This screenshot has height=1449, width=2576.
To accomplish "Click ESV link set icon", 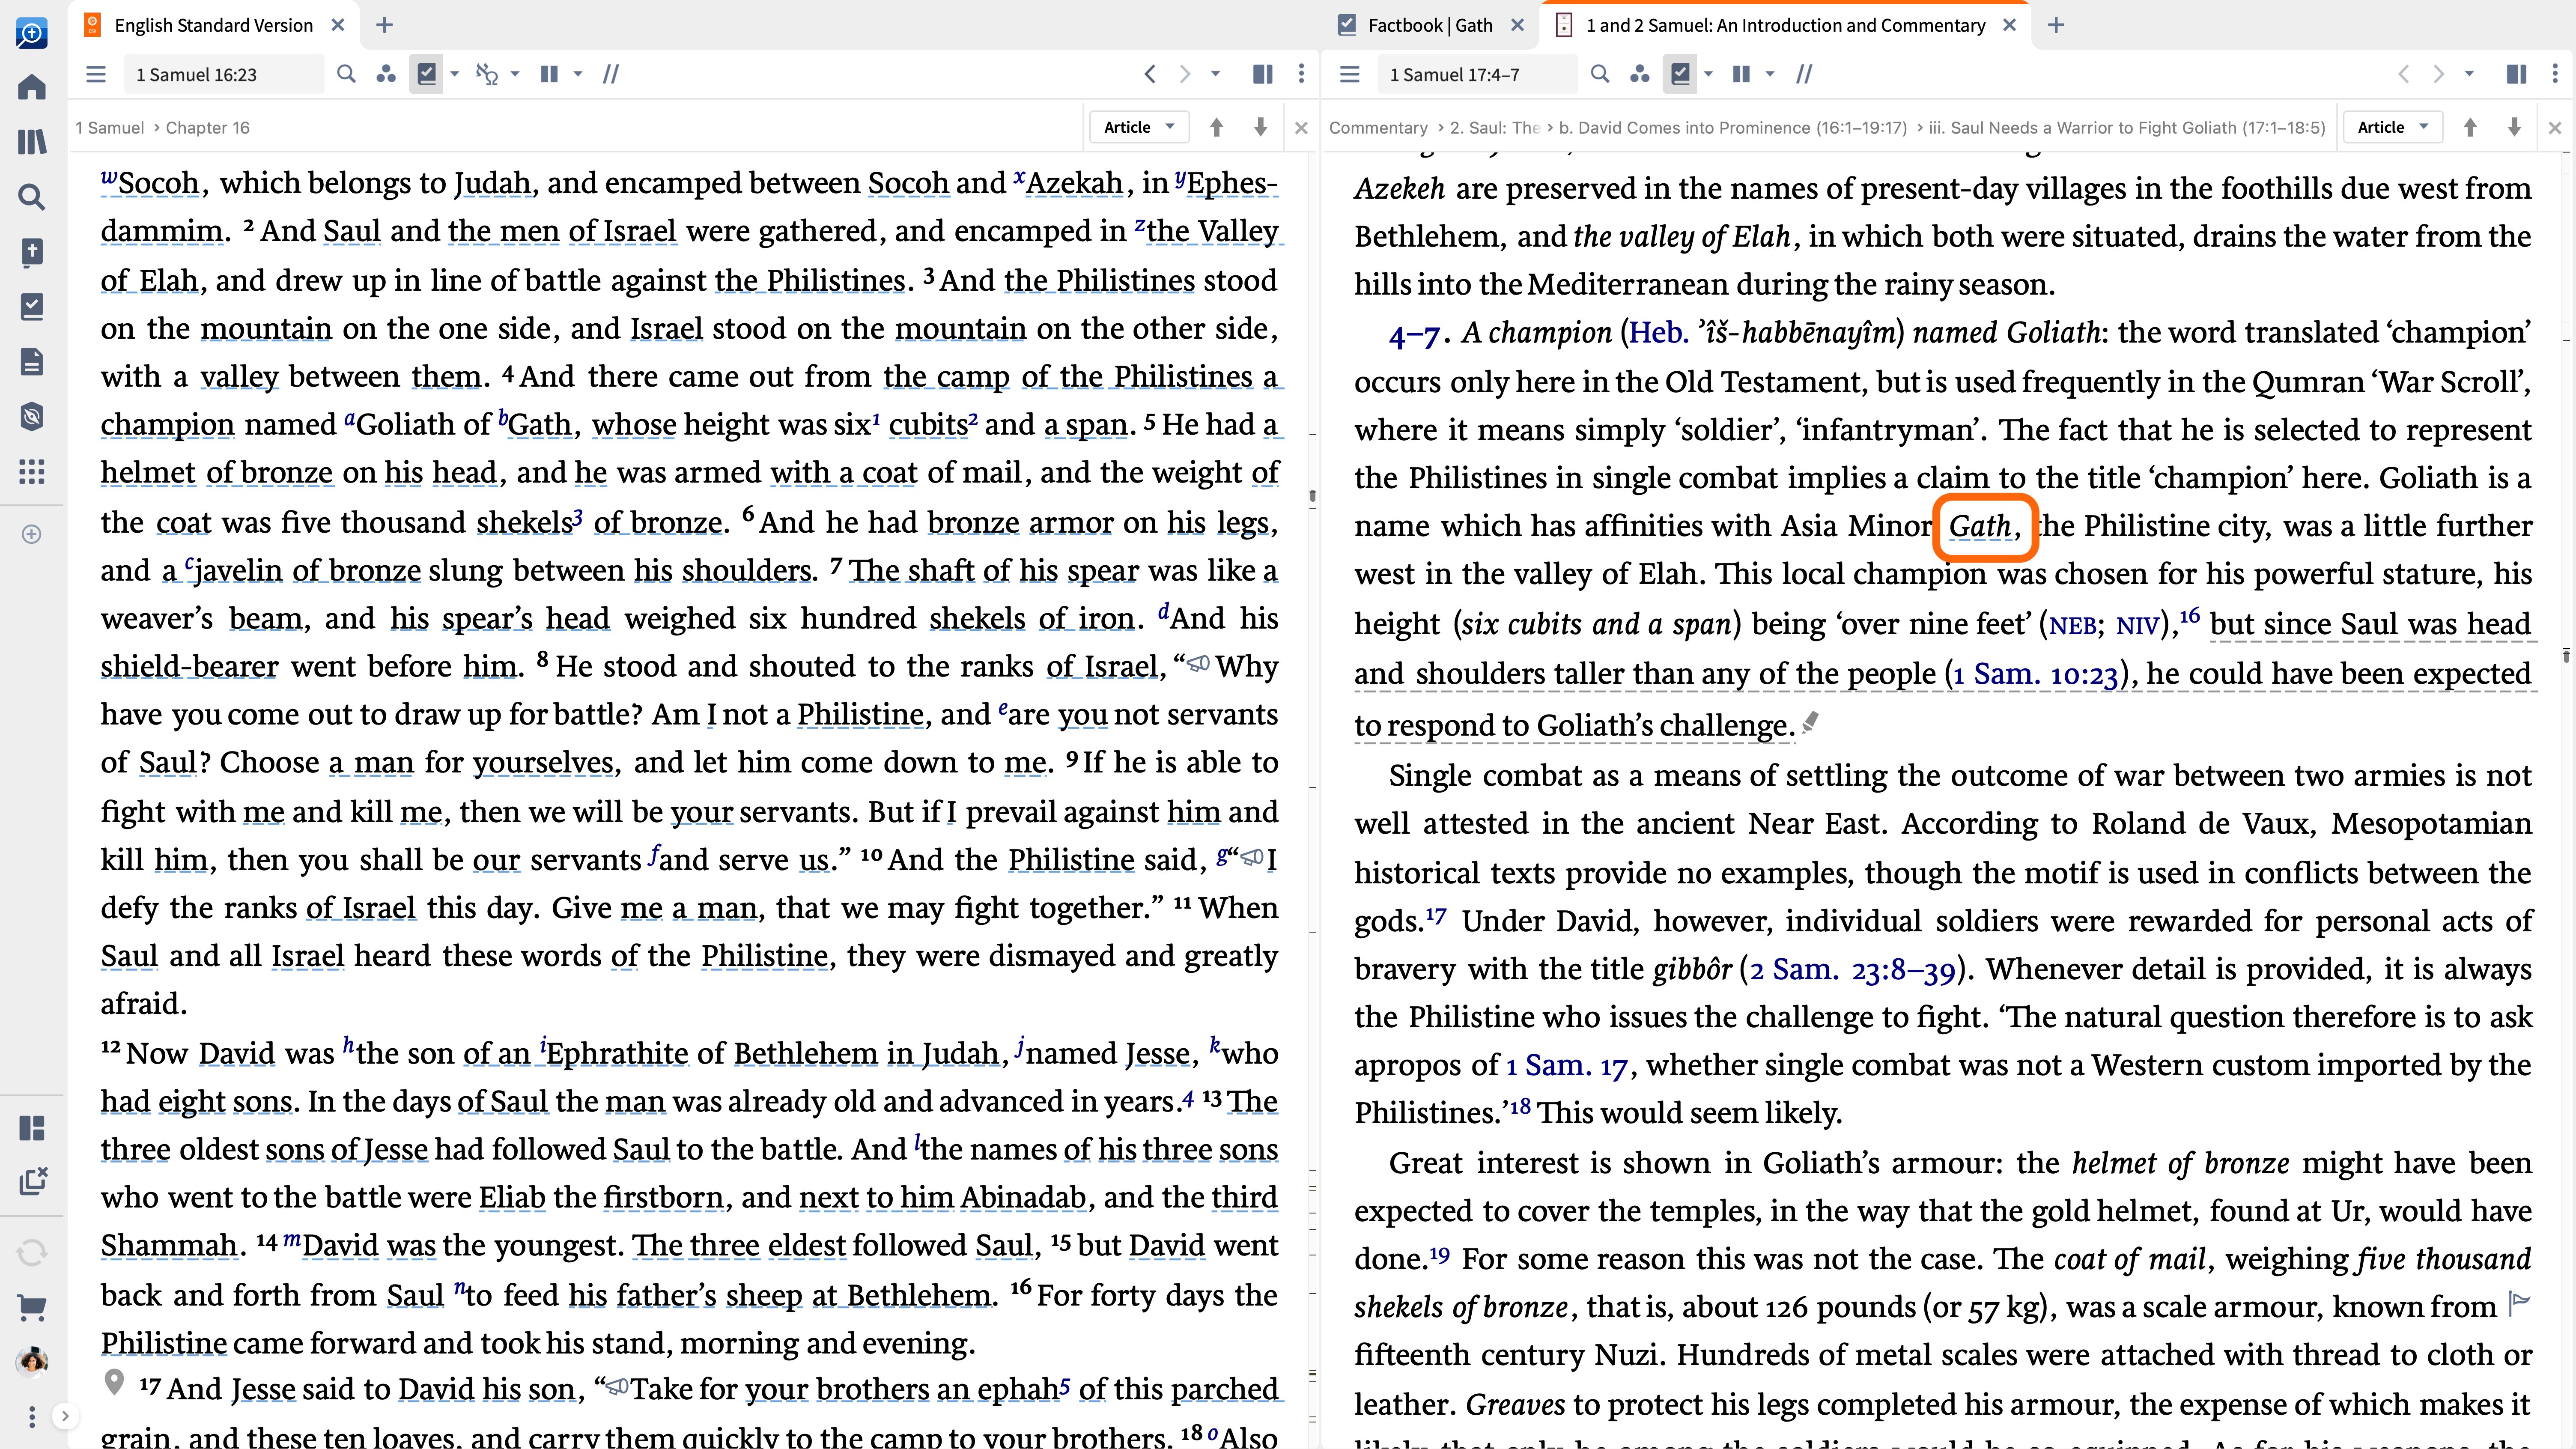I will (487, 74).
